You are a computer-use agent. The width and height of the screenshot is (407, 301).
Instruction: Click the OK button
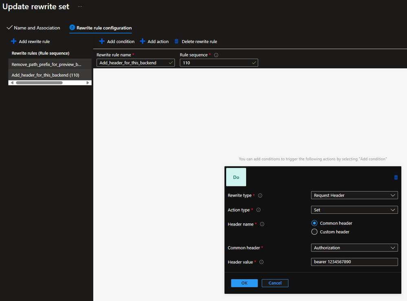pyautogui.click(x=244, y=283)
